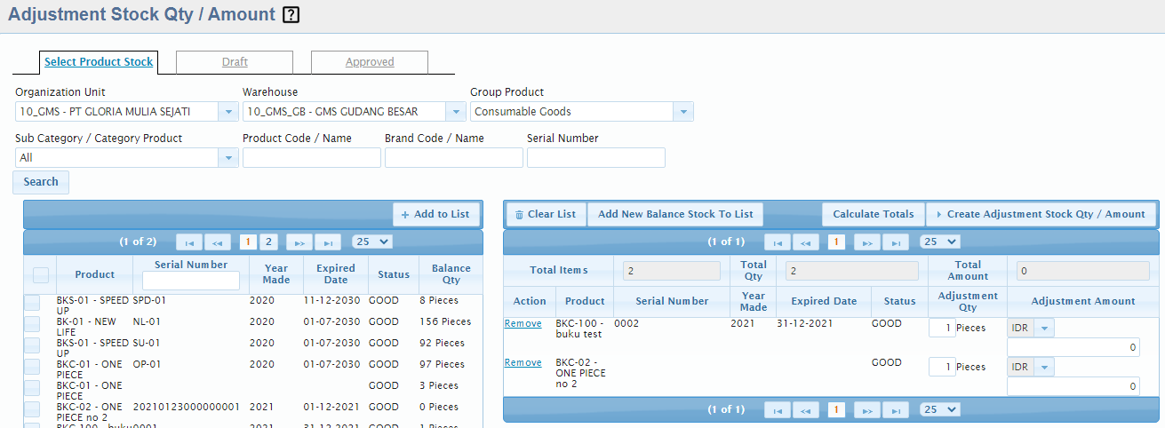
Task: Expand the Warehouse dropdown
Action: point(456,112)
